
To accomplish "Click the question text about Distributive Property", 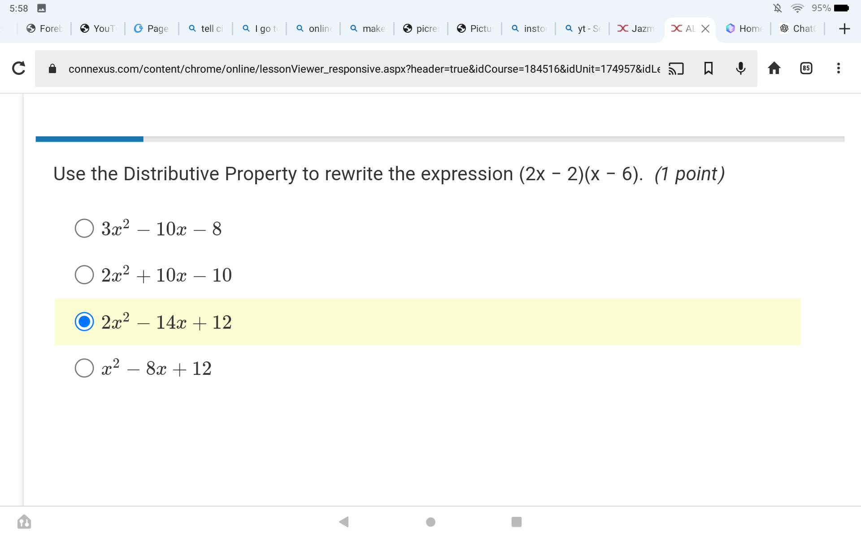I will [348, 174].
